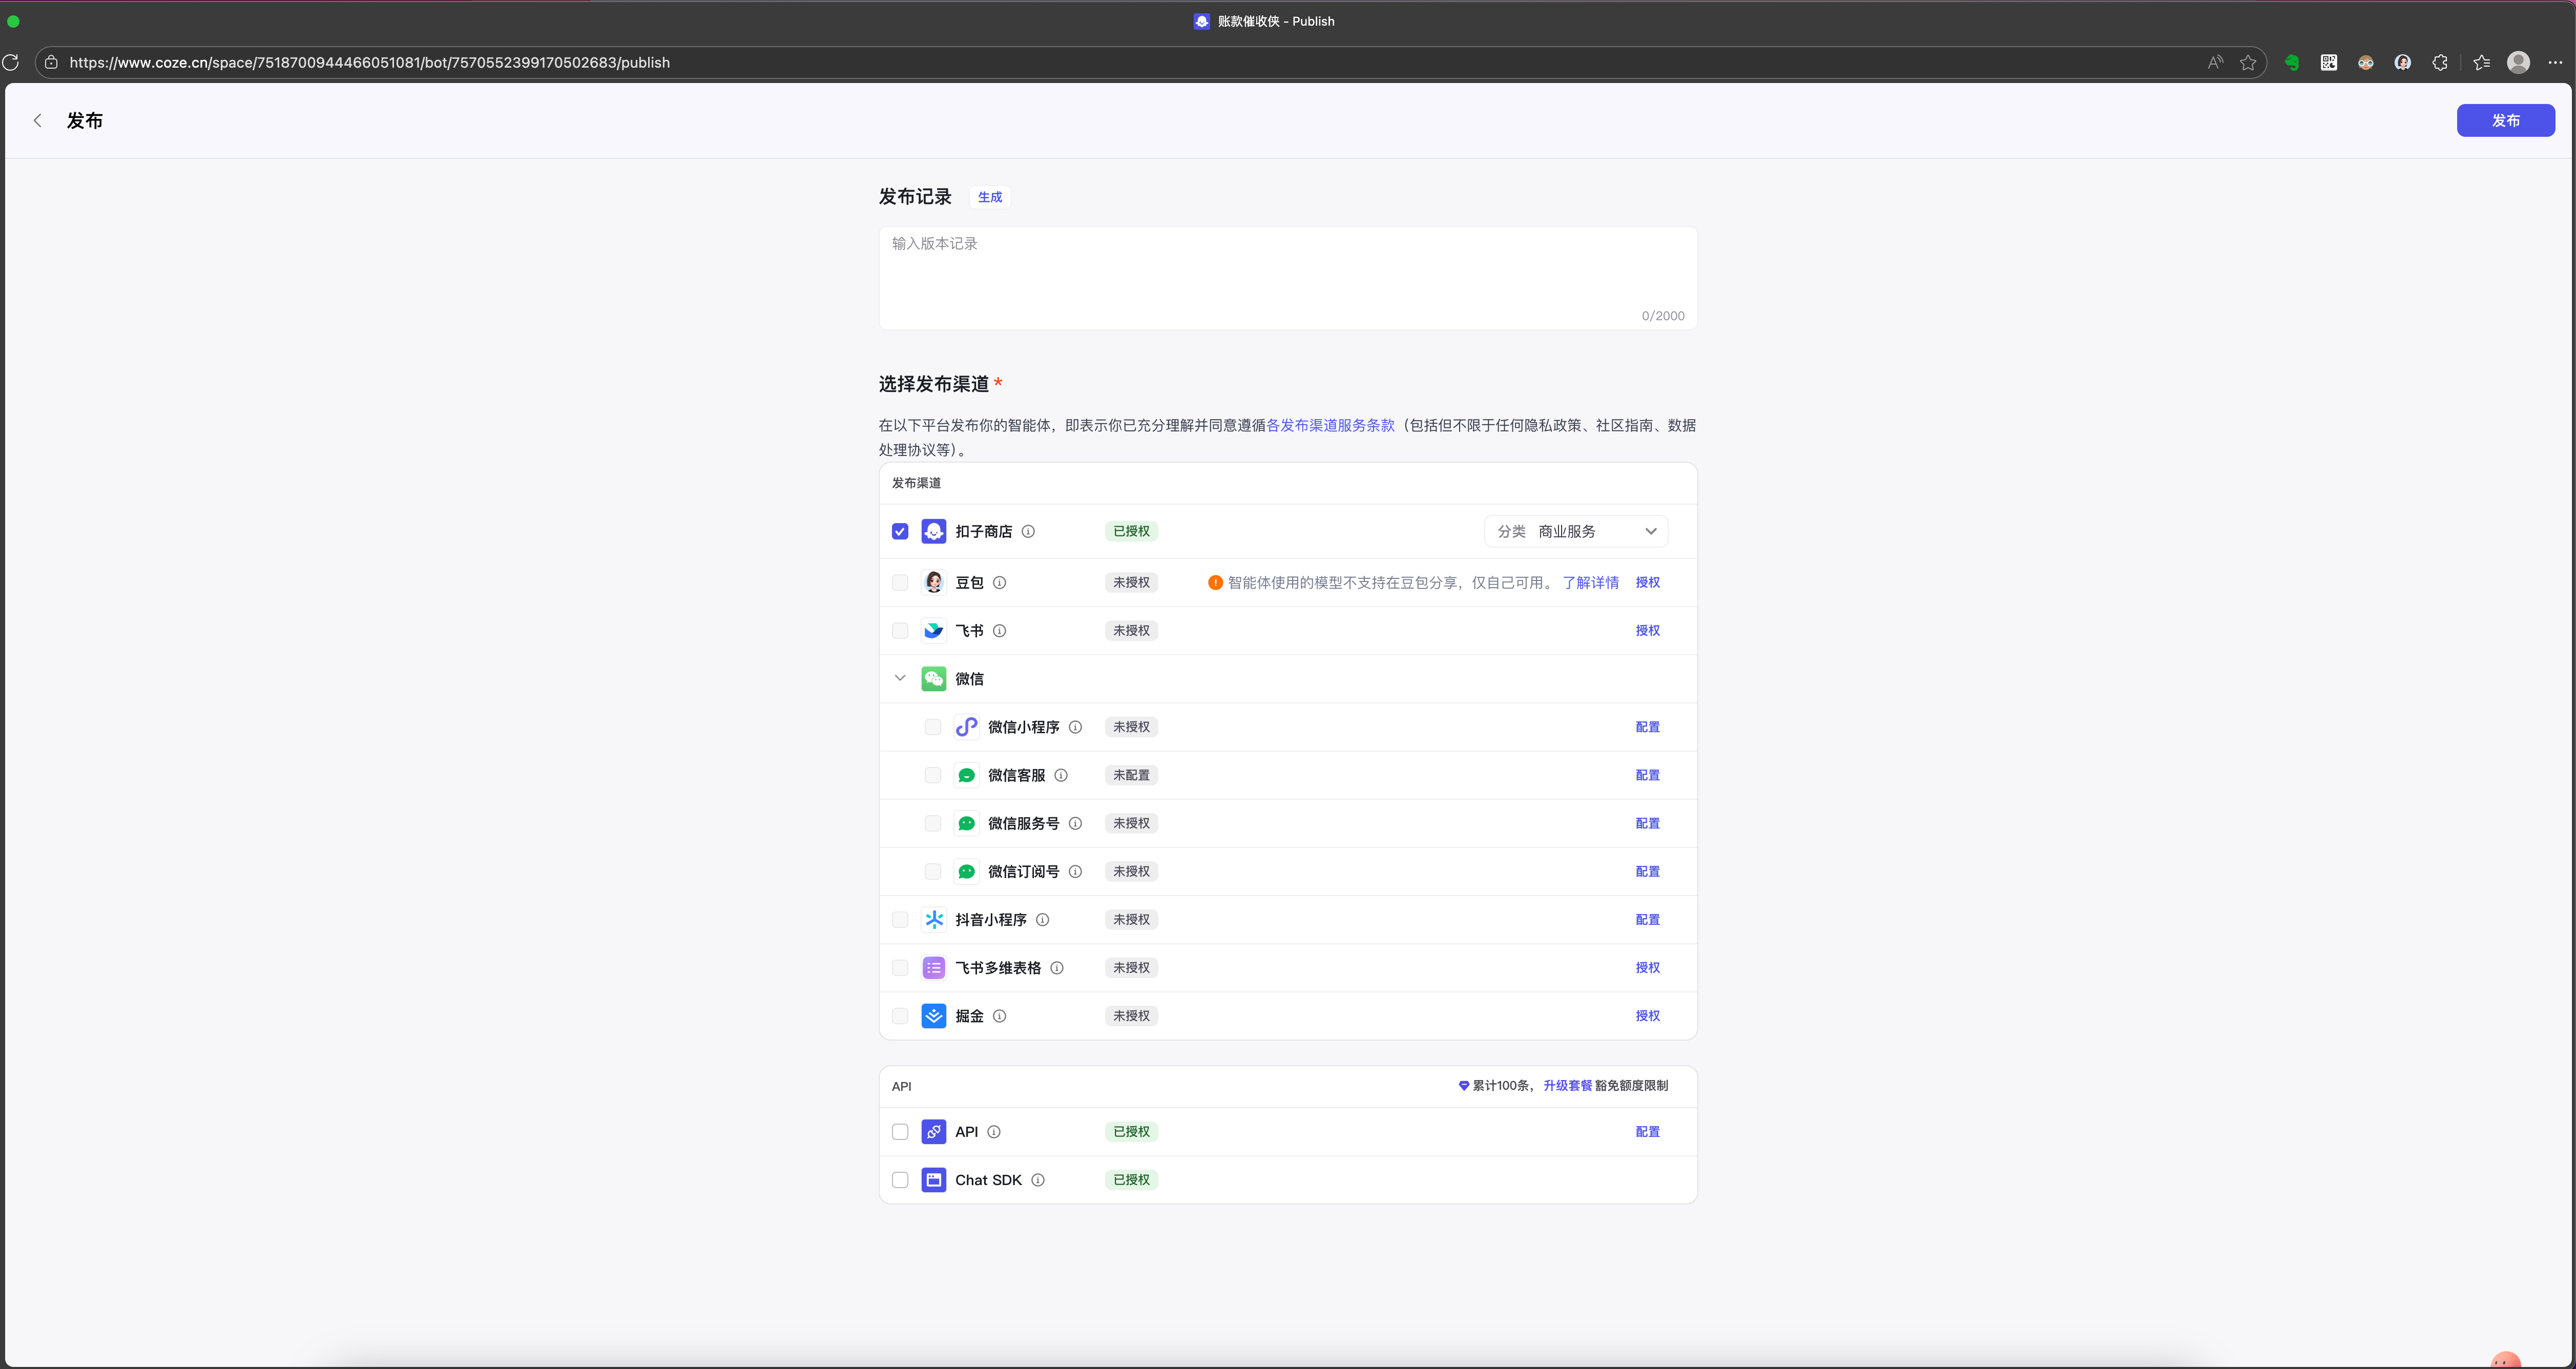Click the info icon next to 扣子商店
Image resolution: width=2576 pixels, height=1369 pixels.
pyautogui.click(x=1028, y=531)
